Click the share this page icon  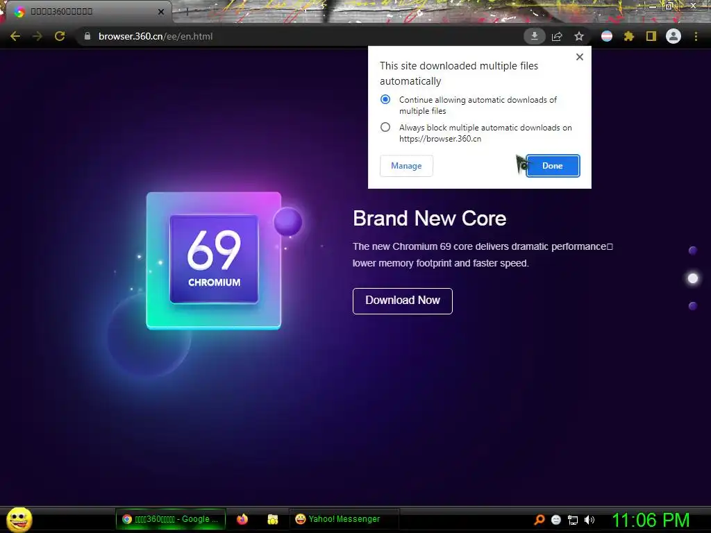tap(557, 36)
